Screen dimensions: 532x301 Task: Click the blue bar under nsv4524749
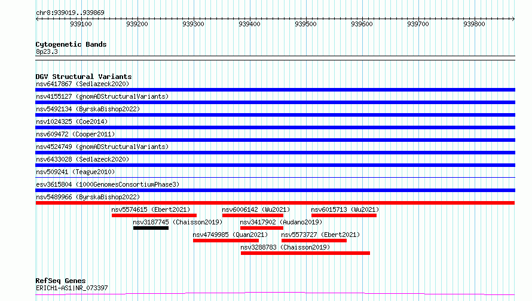point(275,153)
